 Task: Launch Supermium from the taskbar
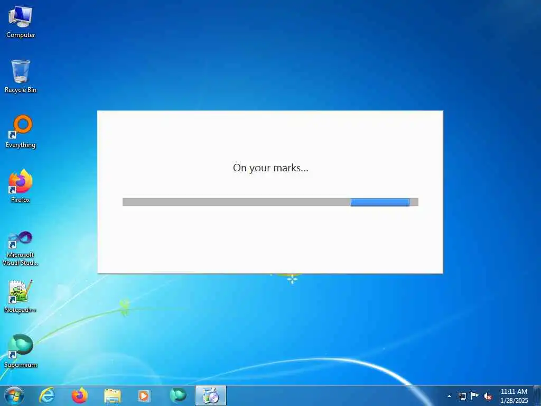(x=178, y=395)
